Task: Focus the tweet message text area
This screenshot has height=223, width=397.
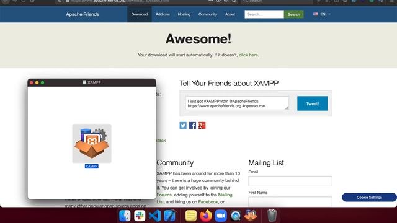Action: (x=237, y=103)
